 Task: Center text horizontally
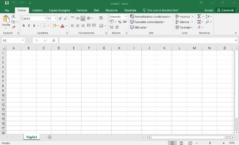coord(78,25)
